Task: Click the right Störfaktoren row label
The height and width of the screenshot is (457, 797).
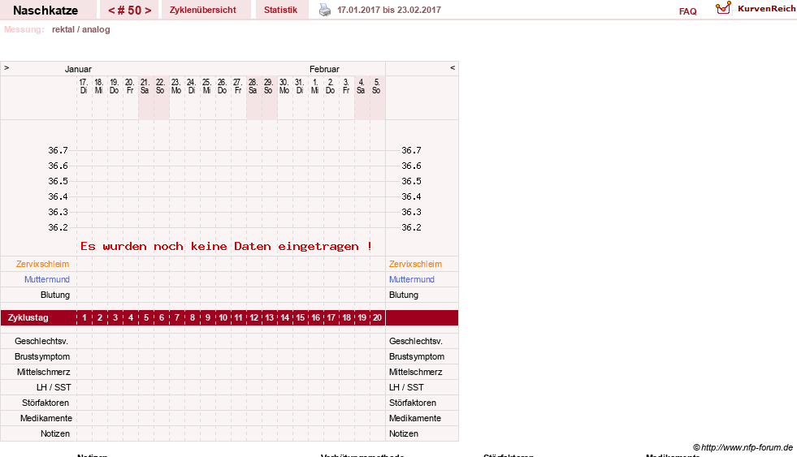Action: (413, 403)
